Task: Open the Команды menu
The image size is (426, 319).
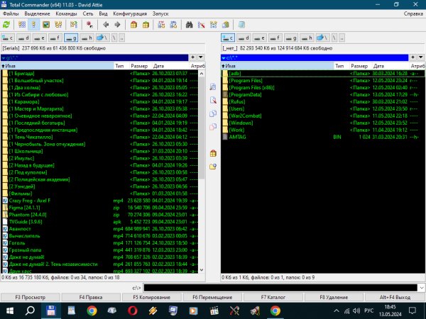Action: pos(66,13)
